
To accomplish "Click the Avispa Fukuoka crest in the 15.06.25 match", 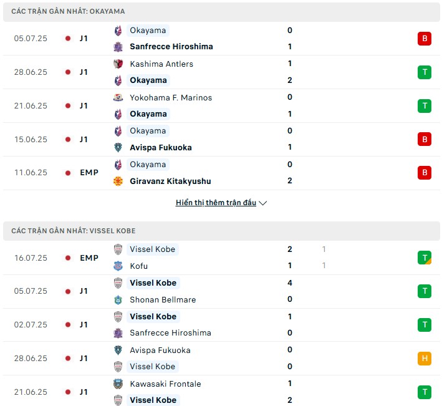I will point(118,147).
